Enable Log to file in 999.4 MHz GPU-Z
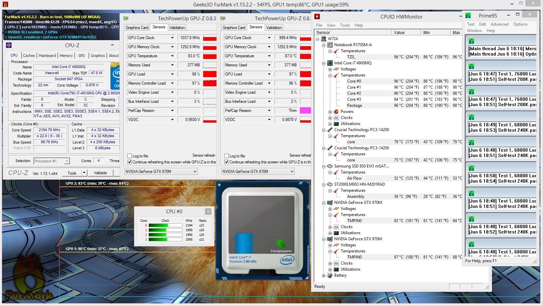This screenshot has width=543, height=306. click(227, 156)
